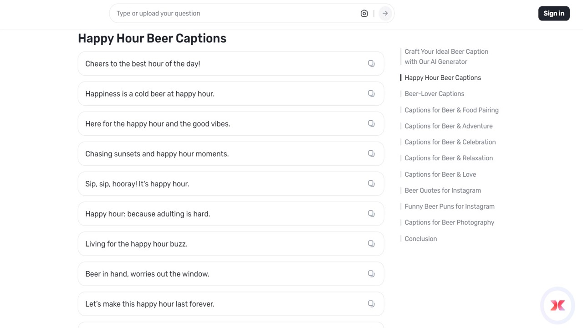Copy the 'Beer in hand, worries out the window' caption
Screen dimensions: 583x328
pyautogui.click(x=371, y=274)
